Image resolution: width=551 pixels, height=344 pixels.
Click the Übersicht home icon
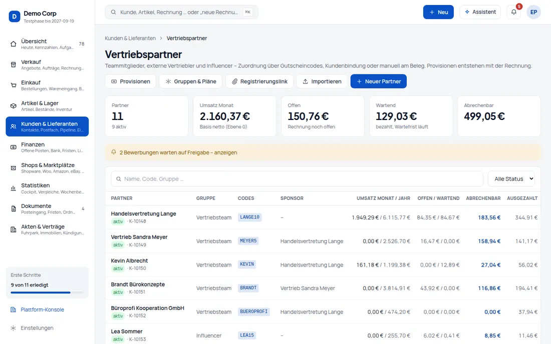(x=14, y=44)
